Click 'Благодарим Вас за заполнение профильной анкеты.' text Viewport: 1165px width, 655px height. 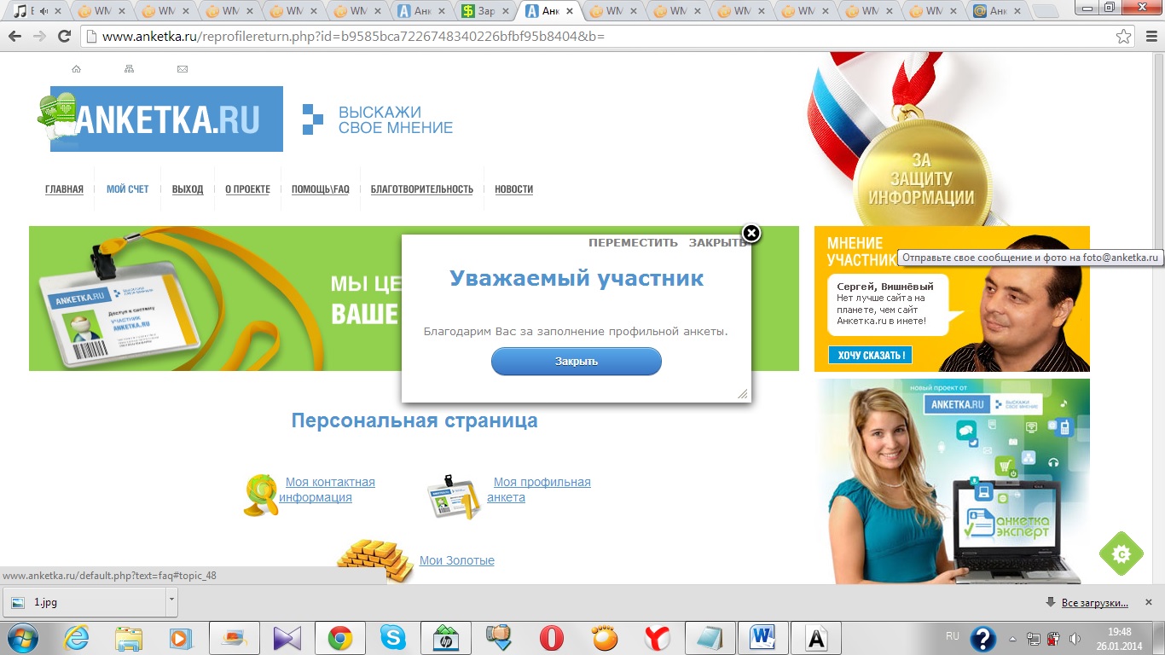click(x=576, y=331)
